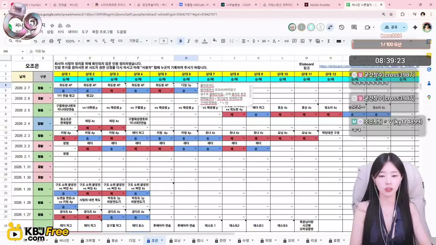The width and height of the screenshot is (436, 245).
Task: Open the 확장 프로그램 menu
Action: click(x=102, y=32)
